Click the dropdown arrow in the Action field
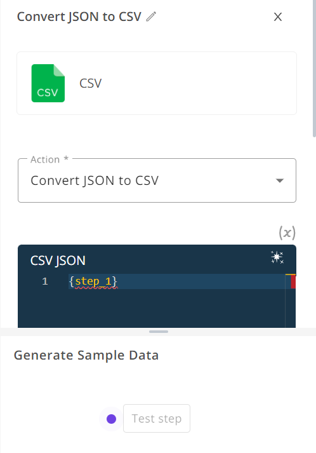This screenshot has width=316, height=453. point(280,180)
